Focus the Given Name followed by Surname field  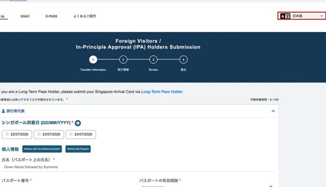pos(138,167)
